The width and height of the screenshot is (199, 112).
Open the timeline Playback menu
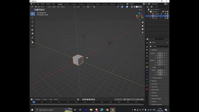pos(38,100)
